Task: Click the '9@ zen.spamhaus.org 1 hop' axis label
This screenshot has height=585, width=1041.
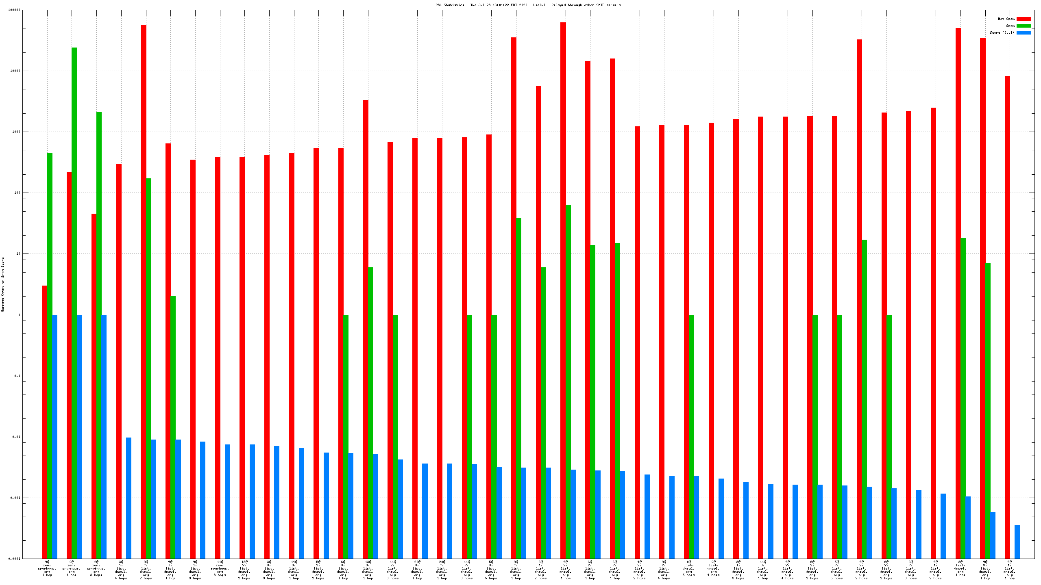Action: (47, 568)
